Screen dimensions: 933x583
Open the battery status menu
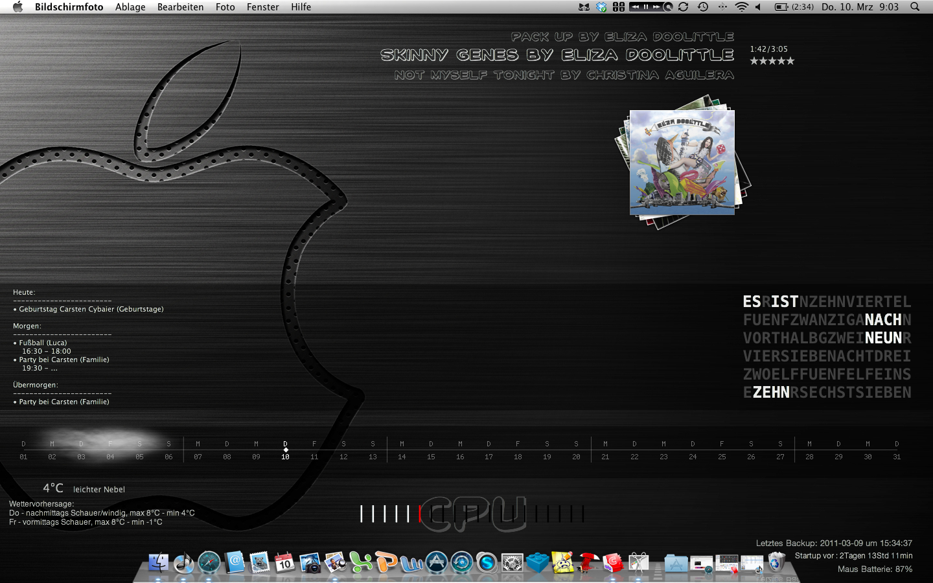click(x=794, y=6)
